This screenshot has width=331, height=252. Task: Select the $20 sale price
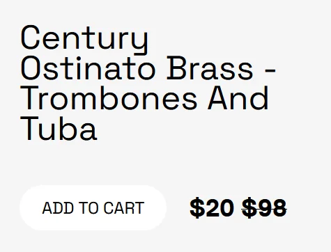tap(212, 207)
